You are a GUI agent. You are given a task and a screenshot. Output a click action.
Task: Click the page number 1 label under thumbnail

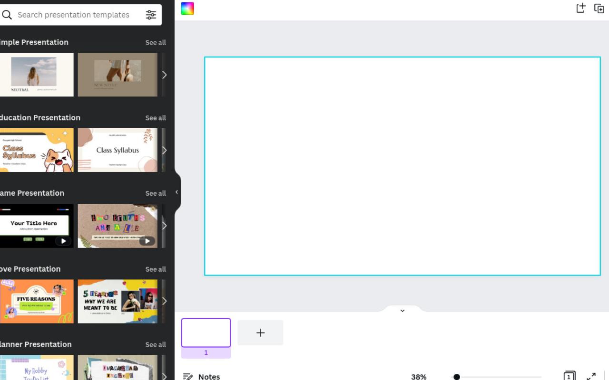click(206, 352)
